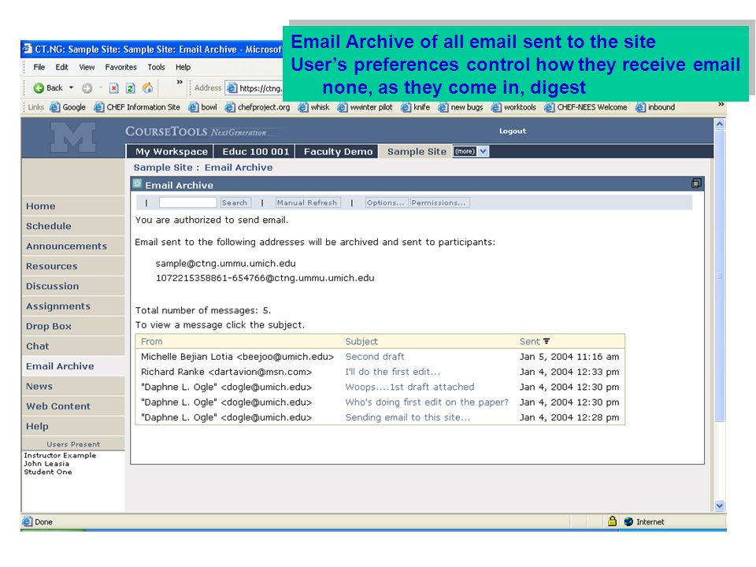Open the File menu
Screen dimensions: 756x567
pos(39,67)
